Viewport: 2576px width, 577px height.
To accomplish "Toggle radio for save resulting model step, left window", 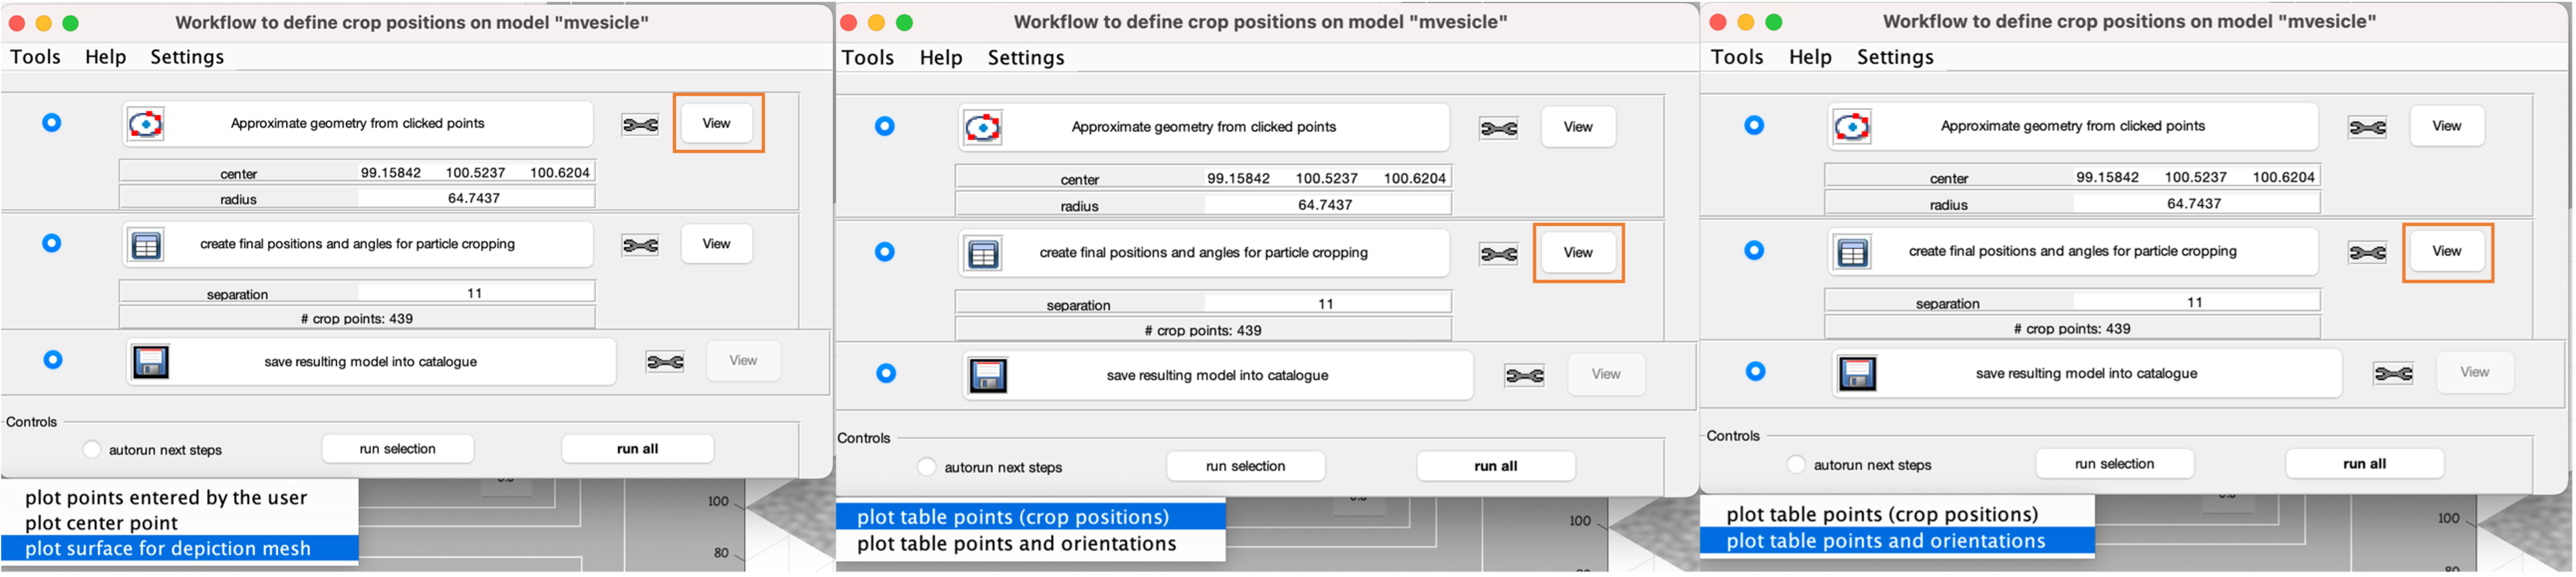I will point(53,361).
